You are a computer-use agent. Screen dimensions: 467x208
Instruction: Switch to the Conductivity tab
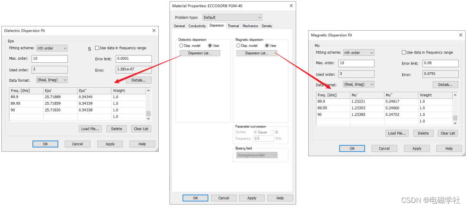[x=197, y=26]
